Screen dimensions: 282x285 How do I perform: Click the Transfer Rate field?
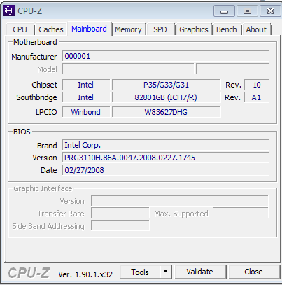pyautogui.click(x=120, y=214)
